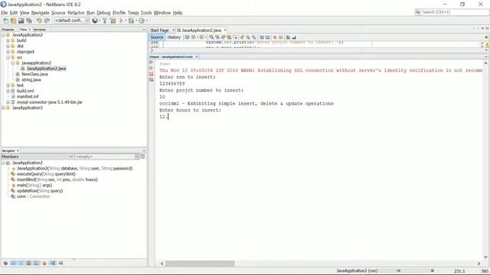
Task: Click the comment-line icon in editor toolbar
Action: tap(288, 37)
